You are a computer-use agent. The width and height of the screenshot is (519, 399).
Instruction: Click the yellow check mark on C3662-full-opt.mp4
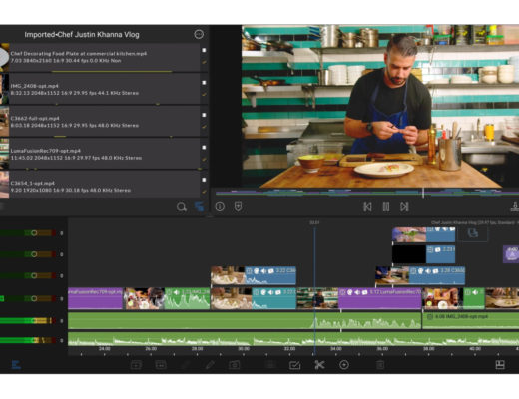(x=204, y=127)
